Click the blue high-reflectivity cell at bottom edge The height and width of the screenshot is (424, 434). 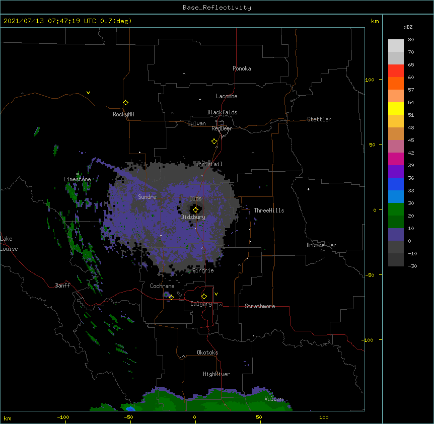(x=130, y=409)
